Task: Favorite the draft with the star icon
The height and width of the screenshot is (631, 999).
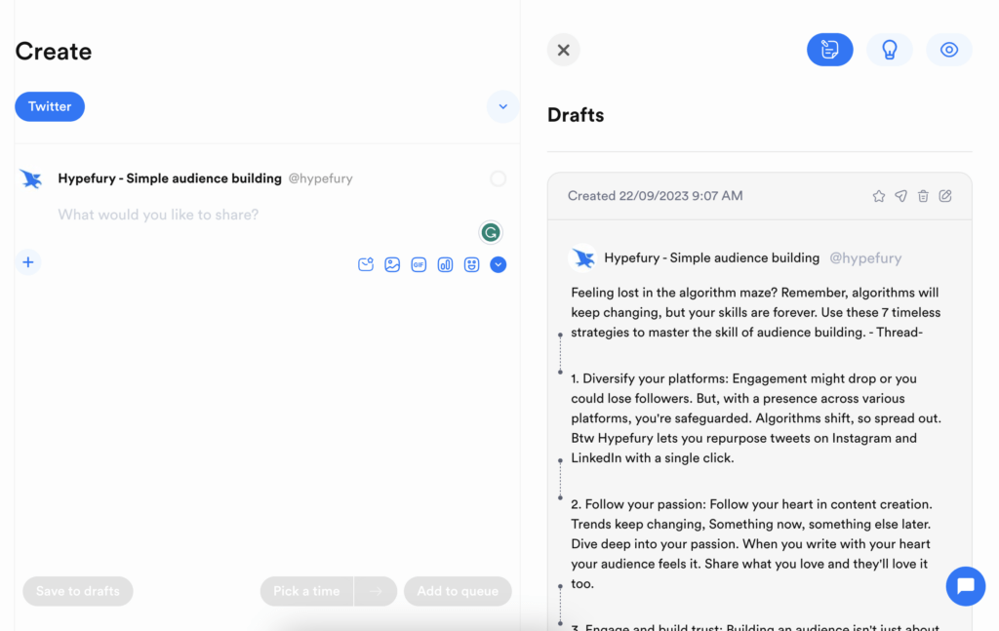Action: click(x=878, y=195)
